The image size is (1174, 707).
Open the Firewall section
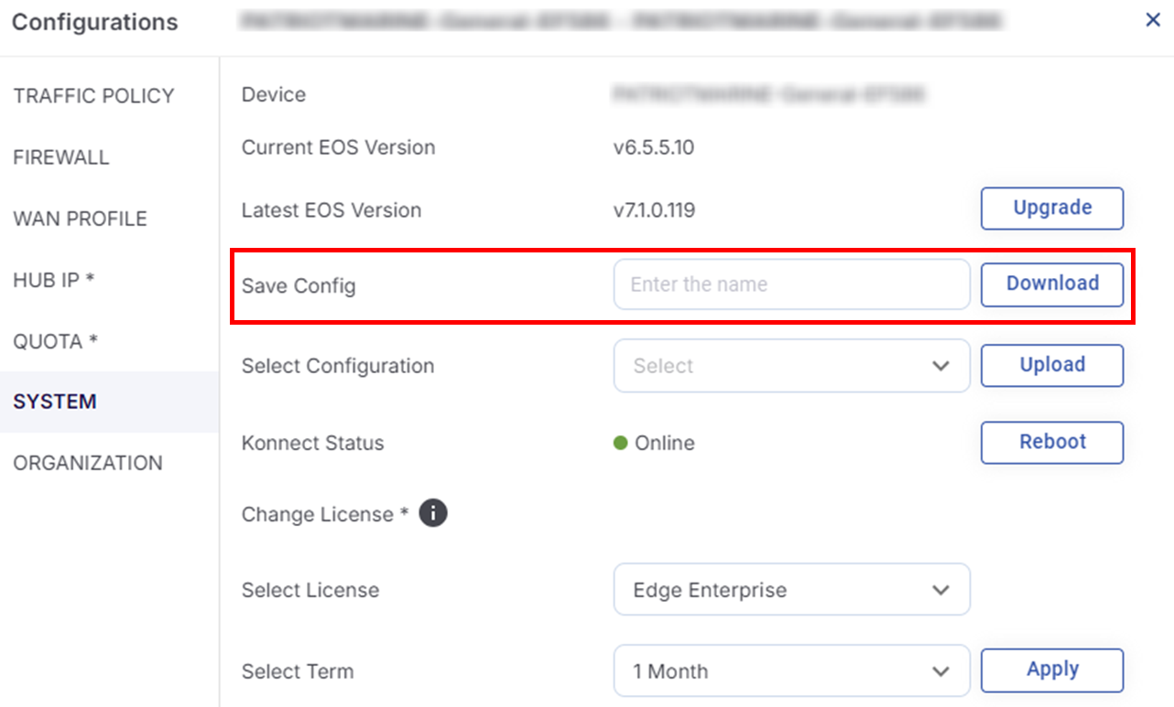pyautogui.click(x=61, y=157)
